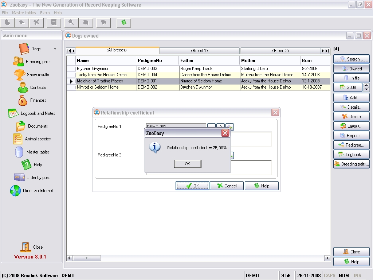Screen dimensions: 373x280
Task: Open Finances money bag item
Action: 32,100
